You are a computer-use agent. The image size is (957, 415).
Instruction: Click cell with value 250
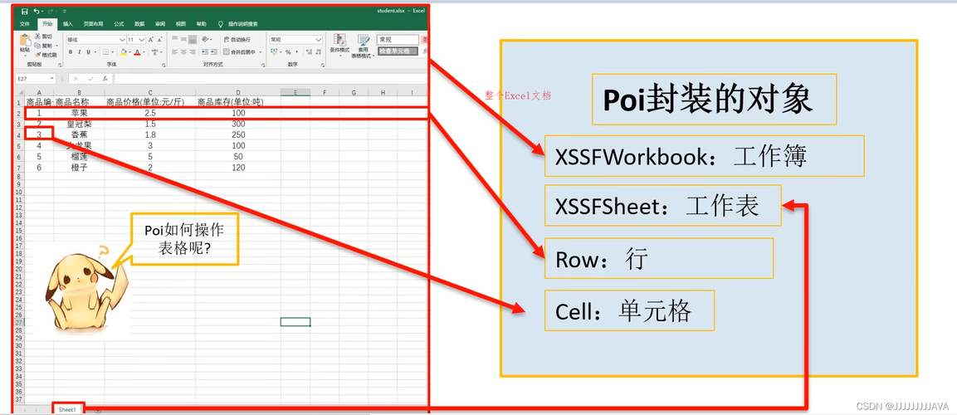click(238, 134)
